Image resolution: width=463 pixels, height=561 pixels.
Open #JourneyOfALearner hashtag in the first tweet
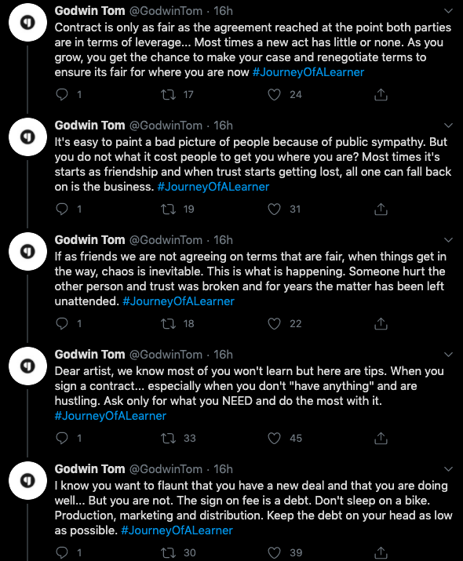pyautogui.click(x=308, y=72)
